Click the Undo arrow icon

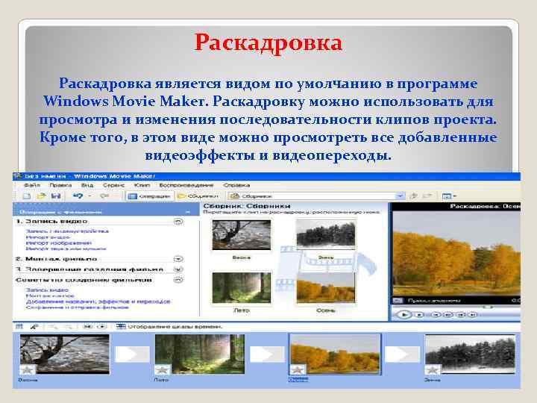78,196
